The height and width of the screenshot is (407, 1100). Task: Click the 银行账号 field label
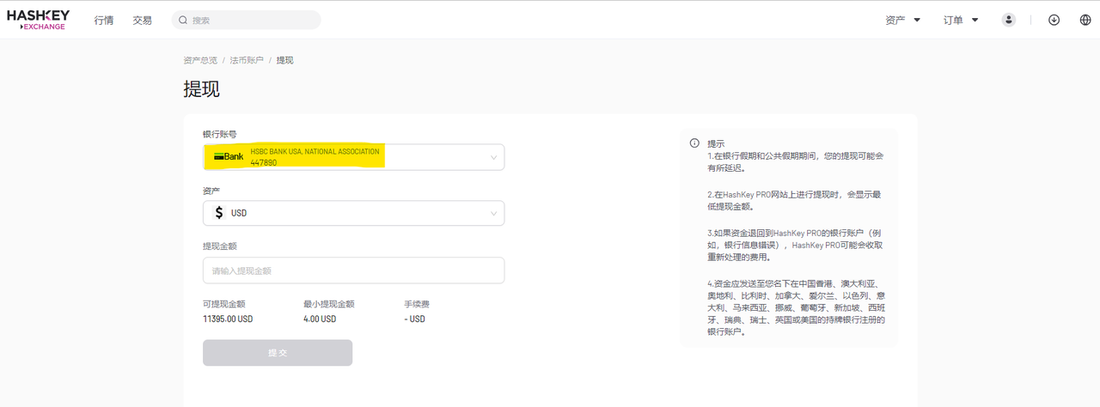[220, 134]
